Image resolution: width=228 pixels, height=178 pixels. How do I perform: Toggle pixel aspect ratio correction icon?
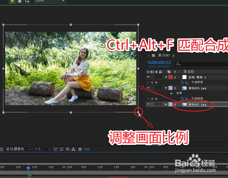pyautogui.click(x=55, y=149)
